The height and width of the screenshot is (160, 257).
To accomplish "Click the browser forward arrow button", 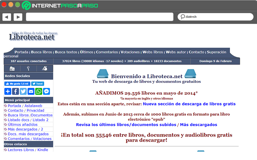I will click(18, 17).
